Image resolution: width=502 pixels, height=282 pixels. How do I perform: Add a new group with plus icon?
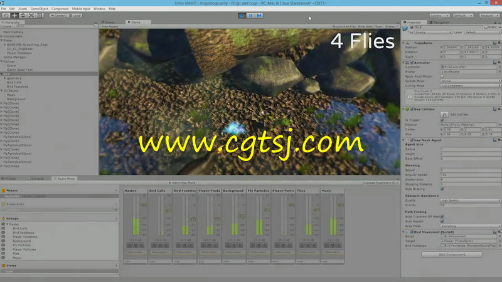[116, 218]
